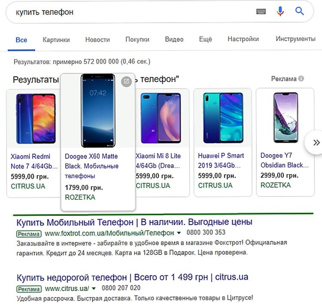Click the Huawei P Smart 2019 product title
322x306 pixels.
(221, 161)
